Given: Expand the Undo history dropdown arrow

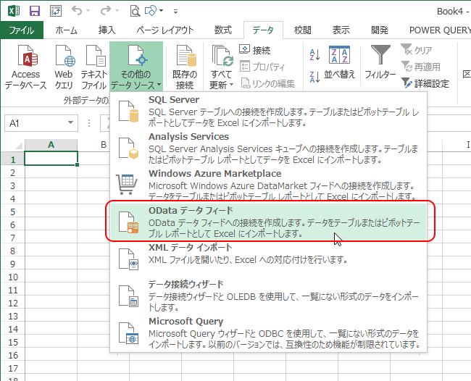Looking at the screenshot, I should [88, 11].
